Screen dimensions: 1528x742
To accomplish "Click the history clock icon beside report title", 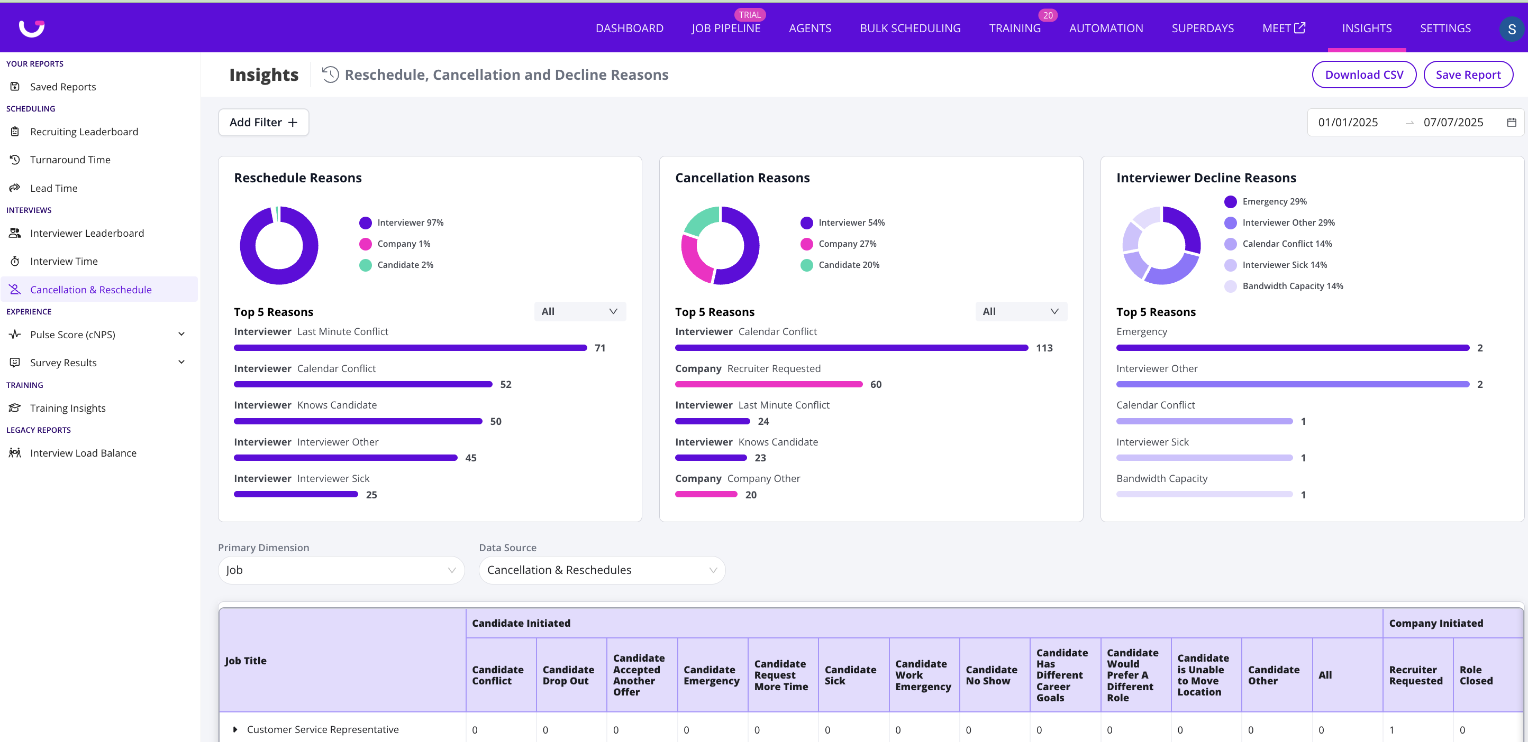I will coord(330,75).
